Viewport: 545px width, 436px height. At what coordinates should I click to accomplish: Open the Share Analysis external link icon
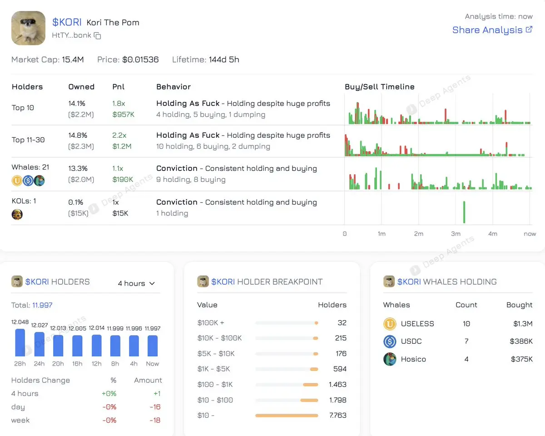pos(529,30)
